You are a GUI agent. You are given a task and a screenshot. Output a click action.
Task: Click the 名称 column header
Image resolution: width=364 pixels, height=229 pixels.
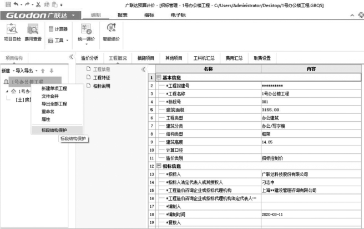click(x=208, y=69)
